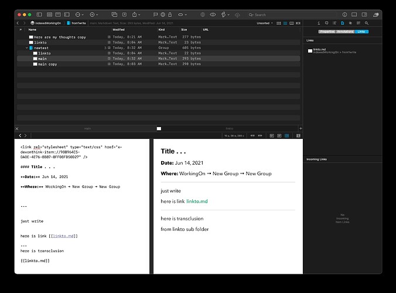Select 'Here are my thoughts copy' row
Viewport: 396px width, 293px height.
pyautogui.click(x=159, y=37)
